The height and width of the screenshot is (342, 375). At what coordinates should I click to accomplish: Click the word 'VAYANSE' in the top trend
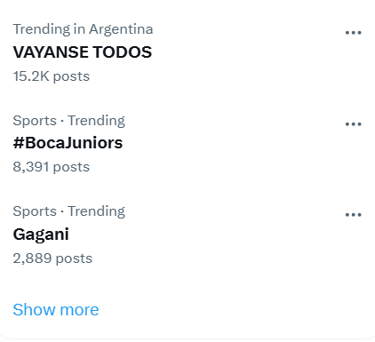[x=51, y=52]
